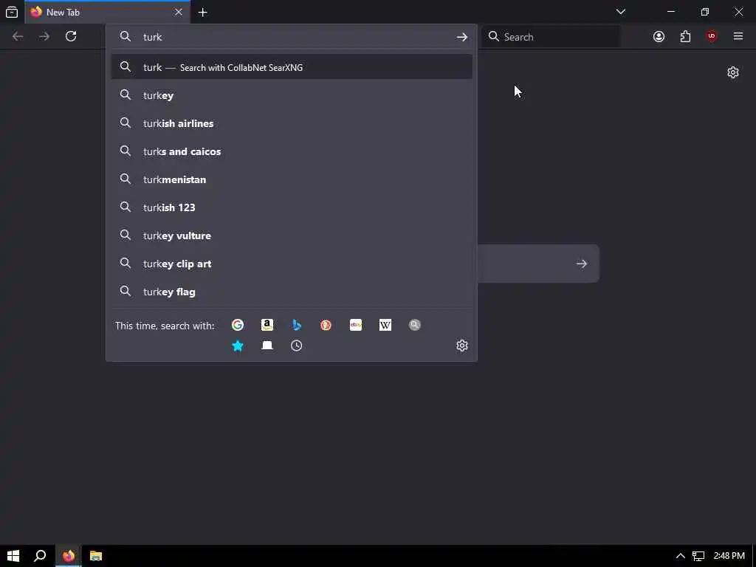
Task: Open Windows taskbar search
Action: point(40,556)
